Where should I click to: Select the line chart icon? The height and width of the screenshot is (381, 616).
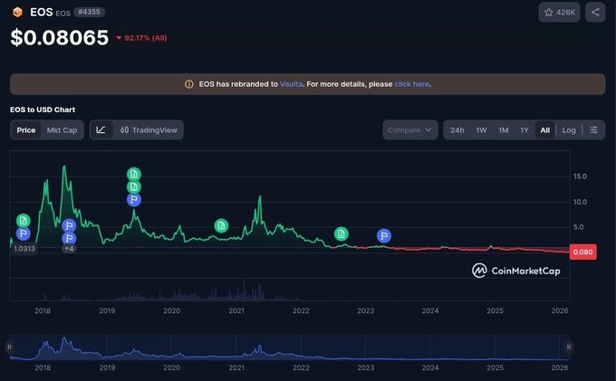point(101,130)
